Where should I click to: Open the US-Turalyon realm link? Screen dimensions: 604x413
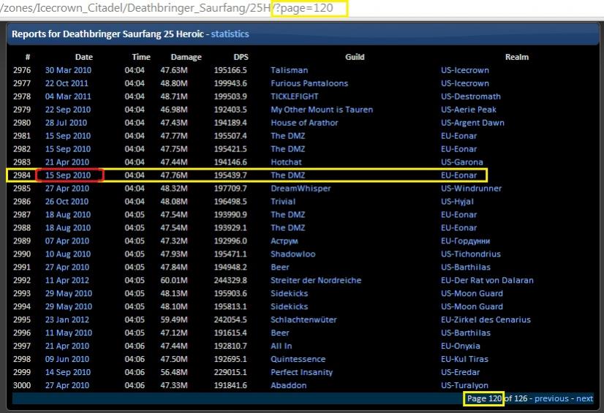point(466,386)
